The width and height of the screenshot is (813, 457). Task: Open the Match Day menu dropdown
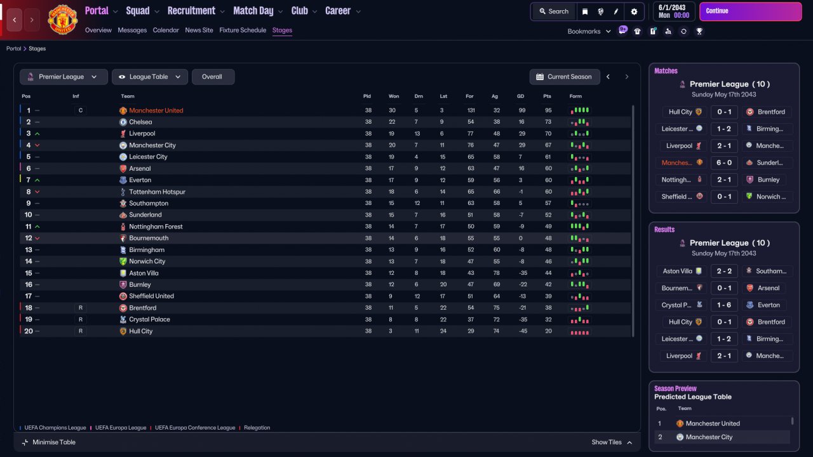click(x=258, y=11)
